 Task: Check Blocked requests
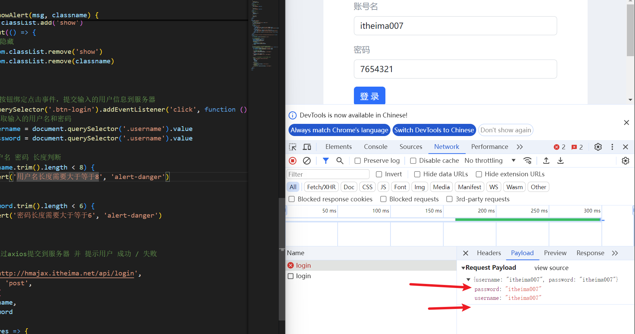383,199
